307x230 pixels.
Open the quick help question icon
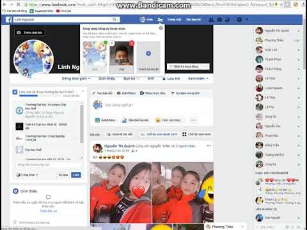pos(239,20)
